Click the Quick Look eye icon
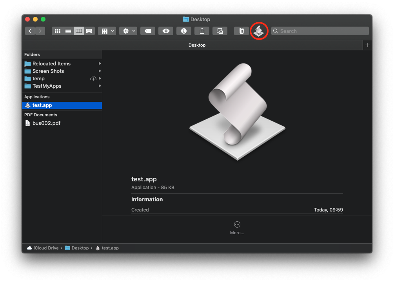 tap(166, 31)
